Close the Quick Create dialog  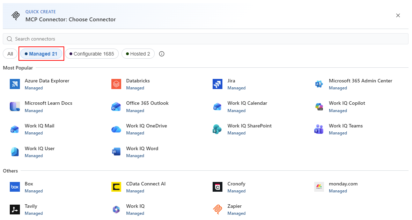[x=398, y=15]
